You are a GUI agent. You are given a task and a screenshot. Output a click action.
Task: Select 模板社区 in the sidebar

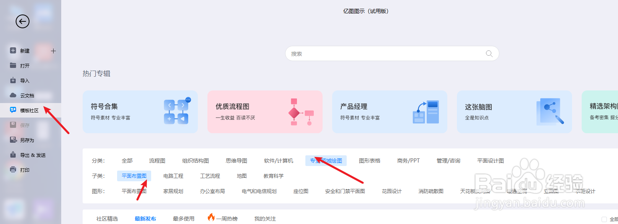(x=31, y=110)
